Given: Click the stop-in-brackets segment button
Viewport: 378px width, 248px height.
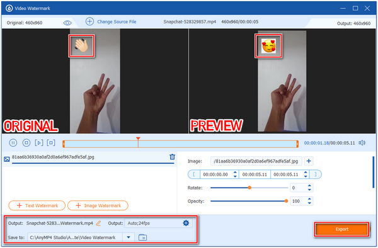Looking at the screenshot, I should coord(51,143).
